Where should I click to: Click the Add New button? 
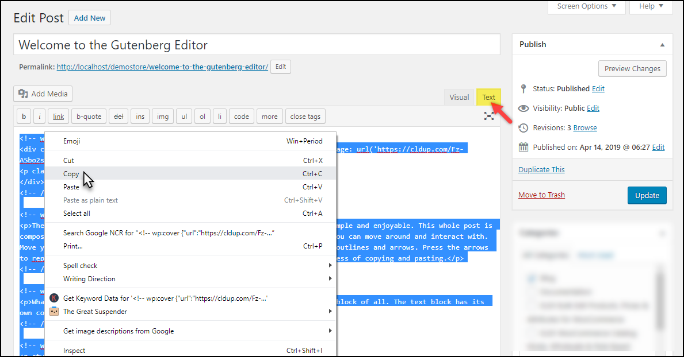point(89,18)
